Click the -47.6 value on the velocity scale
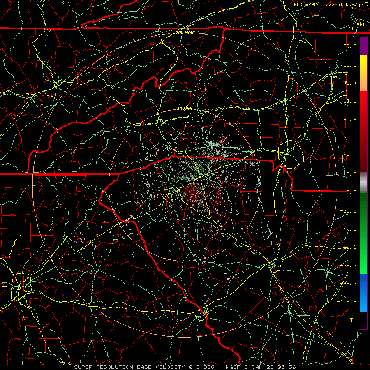The width and height of the screenshot is (370, 370). [x=348, y=229]
